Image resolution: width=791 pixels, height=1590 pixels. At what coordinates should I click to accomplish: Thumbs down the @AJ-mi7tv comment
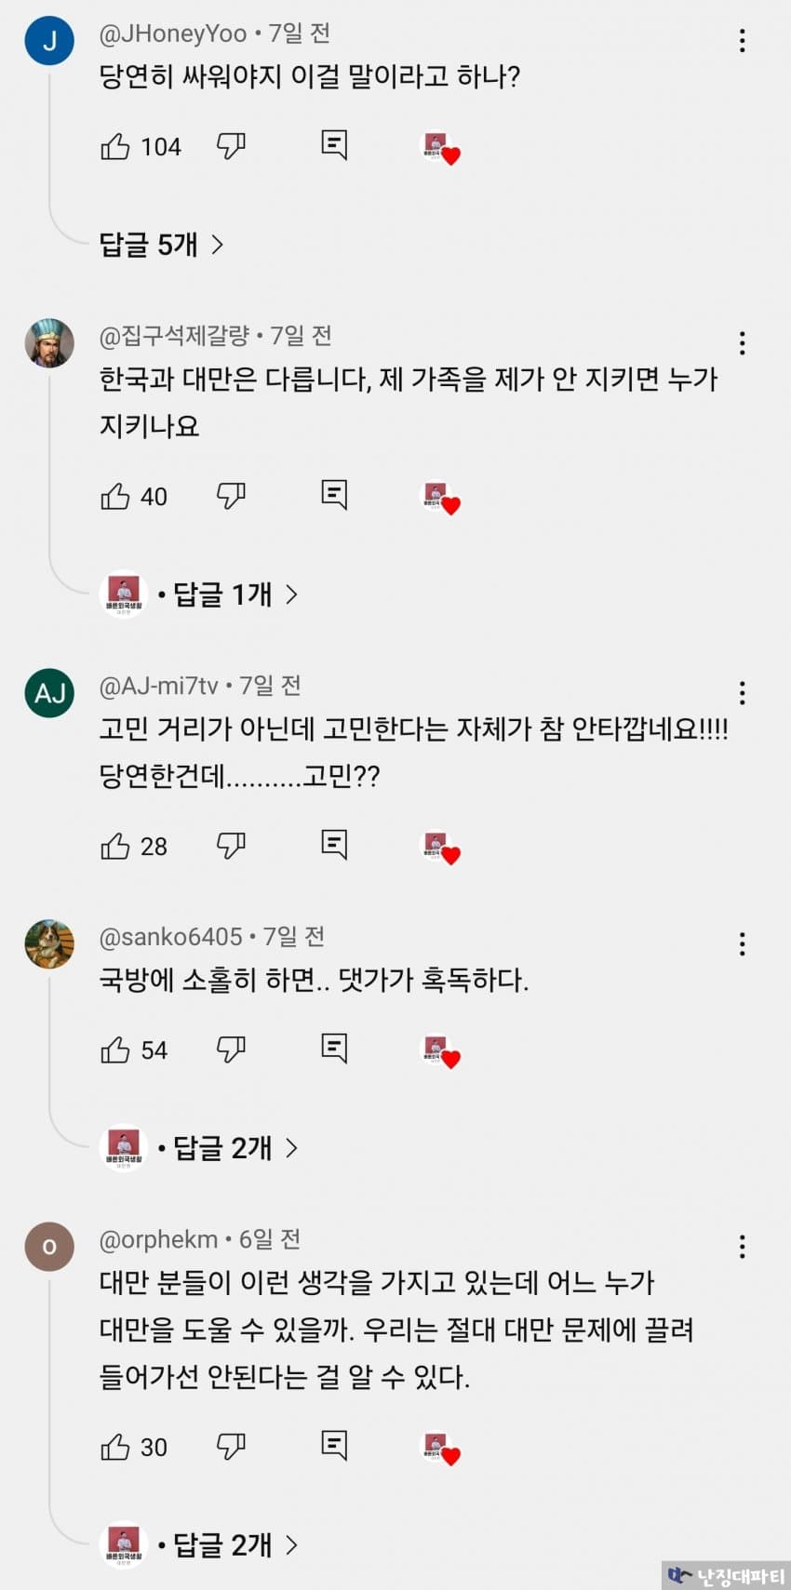pyautogui.click(x=231, y=846)
